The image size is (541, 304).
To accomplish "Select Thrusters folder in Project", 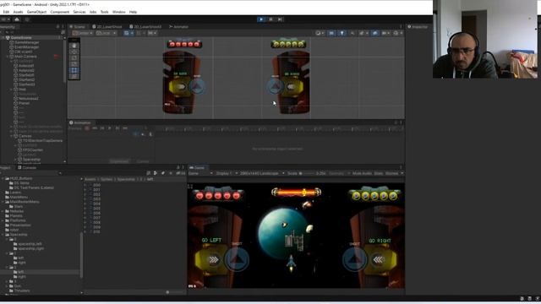I will [x=19, y=290].
